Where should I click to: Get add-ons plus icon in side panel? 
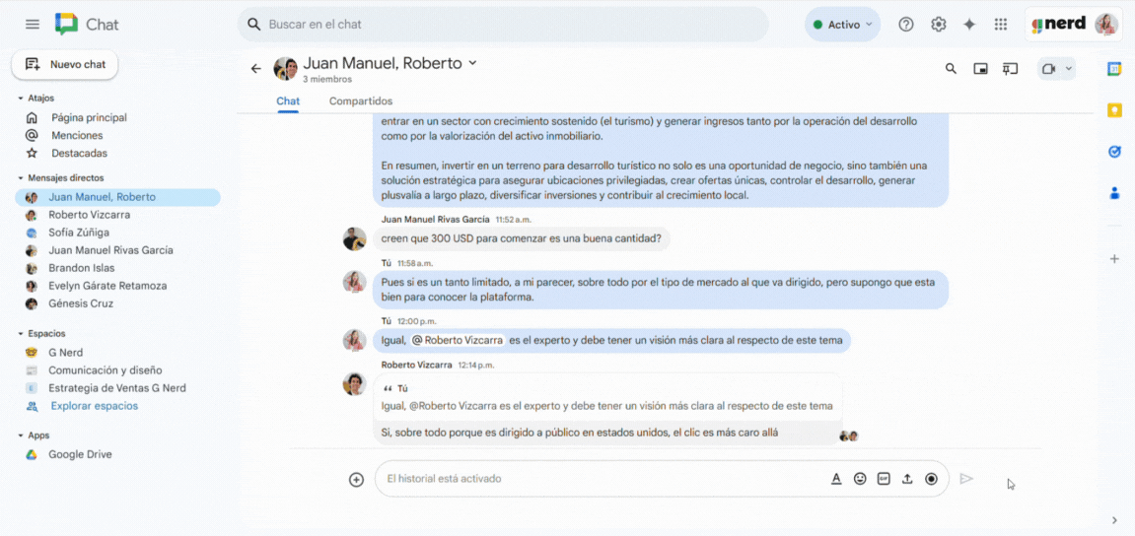click(1114, 259)
